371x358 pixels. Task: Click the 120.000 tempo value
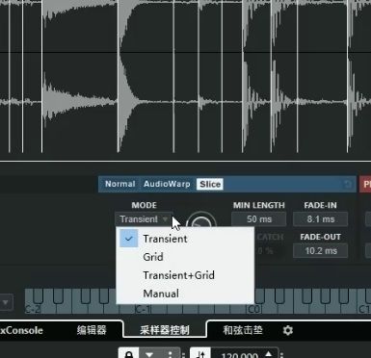tap(240, 355)
